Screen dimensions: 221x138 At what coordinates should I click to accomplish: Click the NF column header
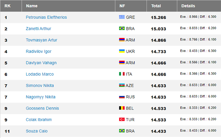point(122,6)
